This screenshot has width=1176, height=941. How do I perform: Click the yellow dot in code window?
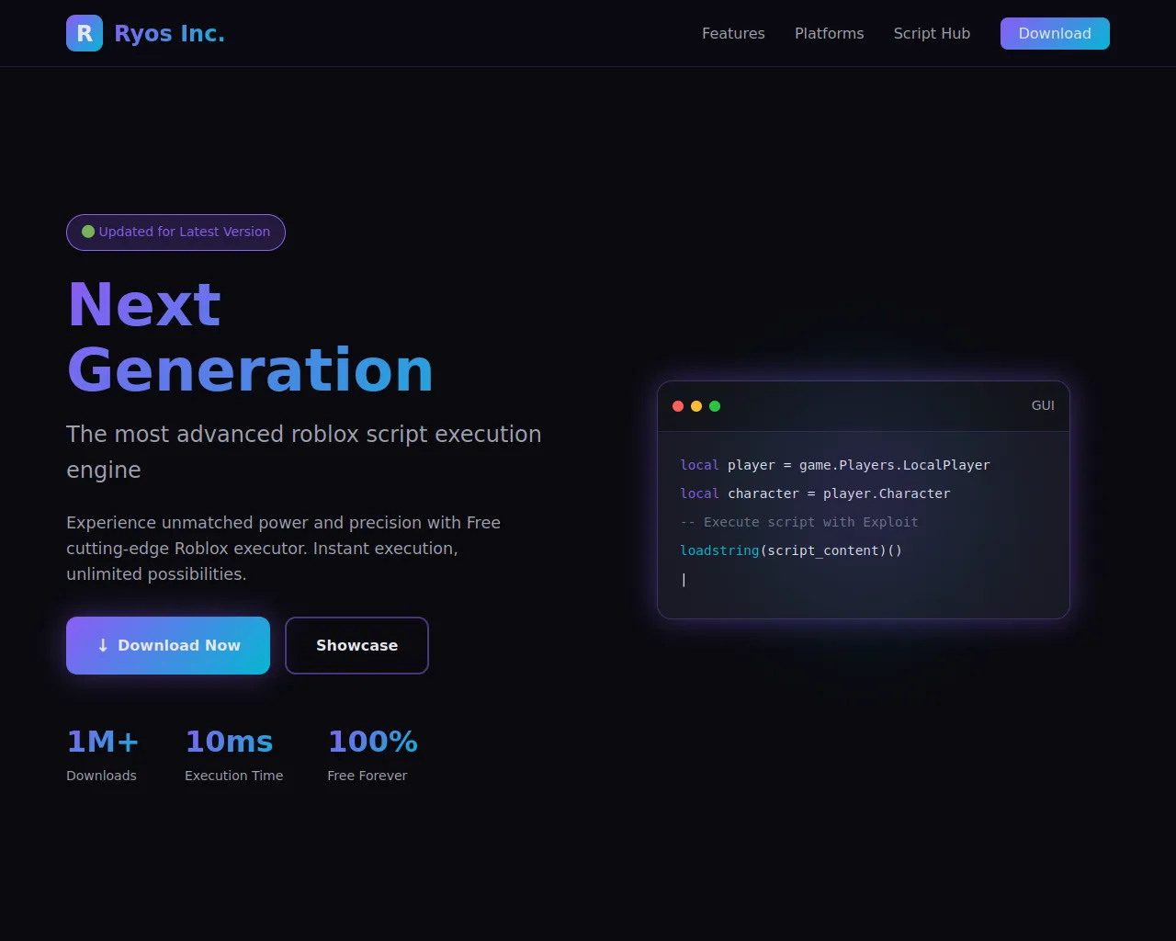(x=696, y=406)
